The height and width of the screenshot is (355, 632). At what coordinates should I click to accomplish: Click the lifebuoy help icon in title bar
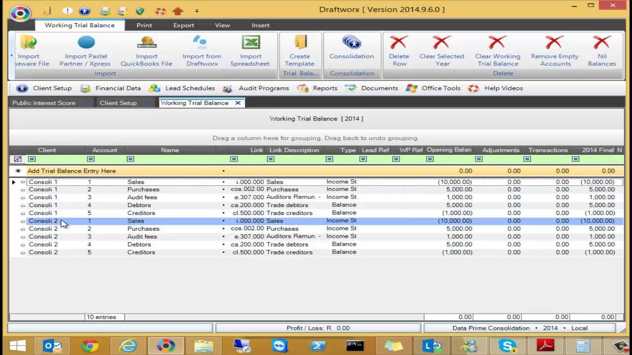pos(160,10)
